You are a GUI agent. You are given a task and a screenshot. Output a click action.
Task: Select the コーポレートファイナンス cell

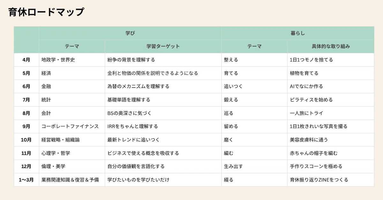(72, 126)
